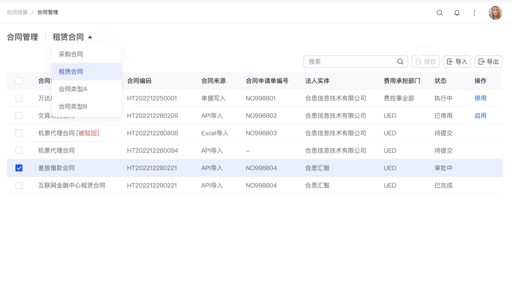Click 启用 link for the disabled contract

480,116
